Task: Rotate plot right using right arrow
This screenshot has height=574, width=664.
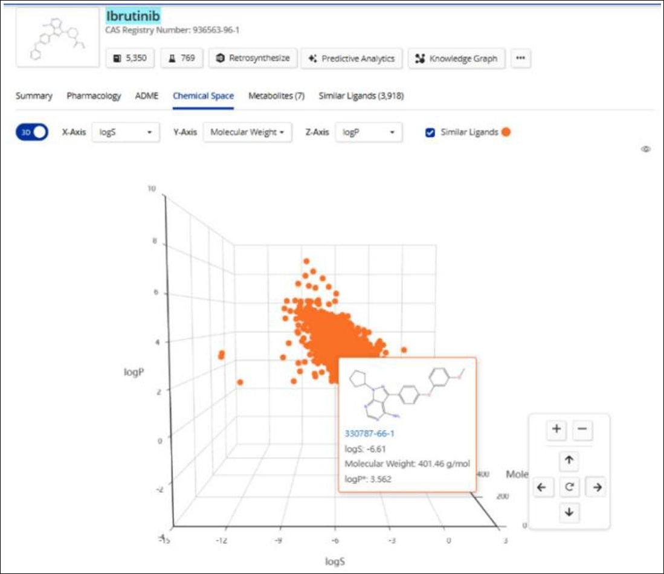Action: pyautogui.click(x=596, y=487)
